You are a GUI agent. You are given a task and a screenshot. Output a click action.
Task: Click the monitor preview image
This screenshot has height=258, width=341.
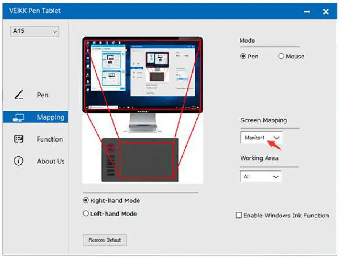coord(142,75)
